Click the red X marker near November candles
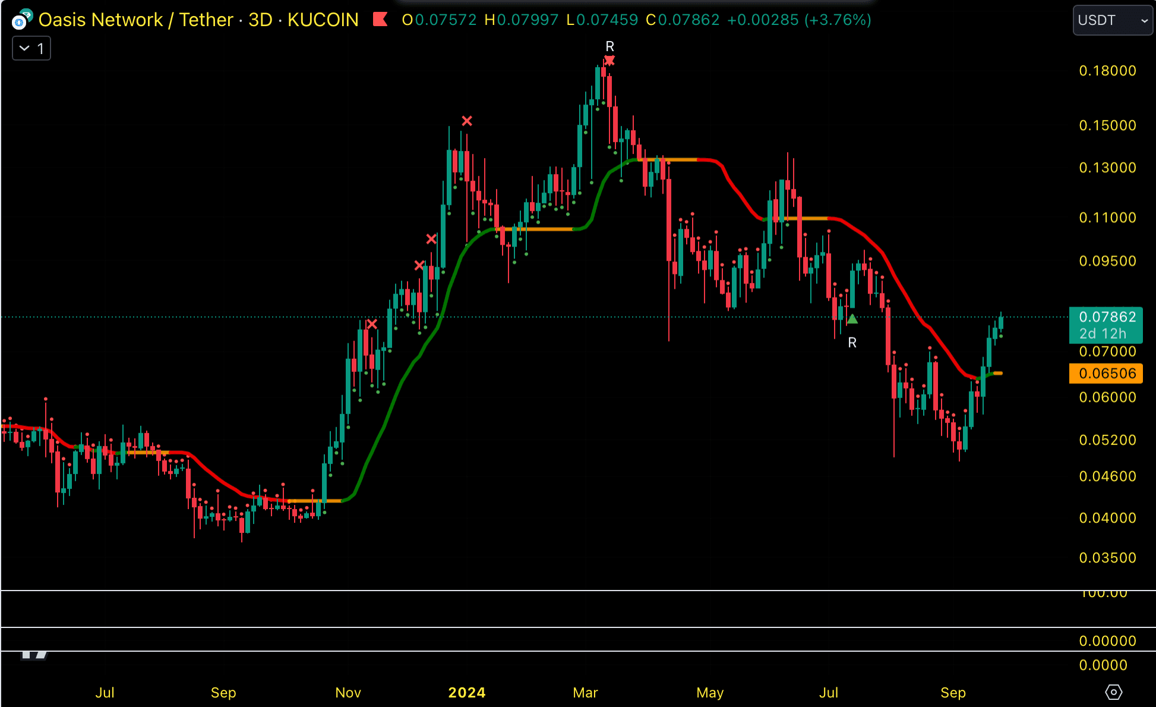 click(x=372, y=324)
